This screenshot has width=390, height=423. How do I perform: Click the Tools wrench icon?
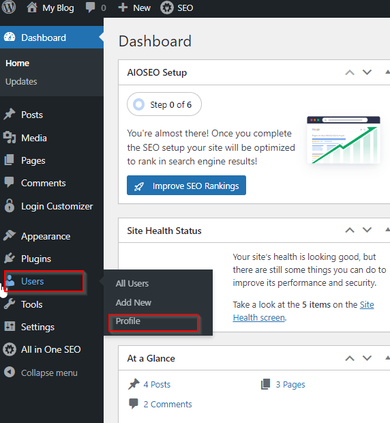pos(10,304)
